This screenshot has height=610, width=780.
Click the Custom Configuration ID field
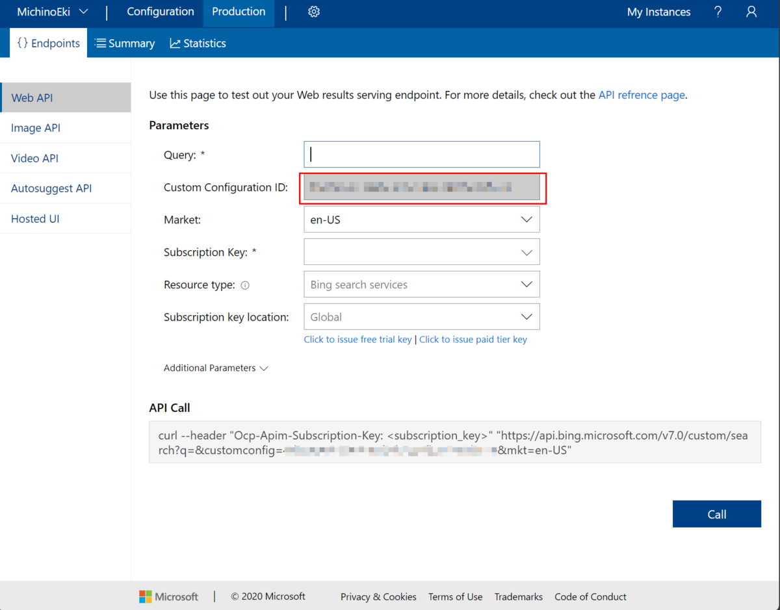tap(422, 188)
